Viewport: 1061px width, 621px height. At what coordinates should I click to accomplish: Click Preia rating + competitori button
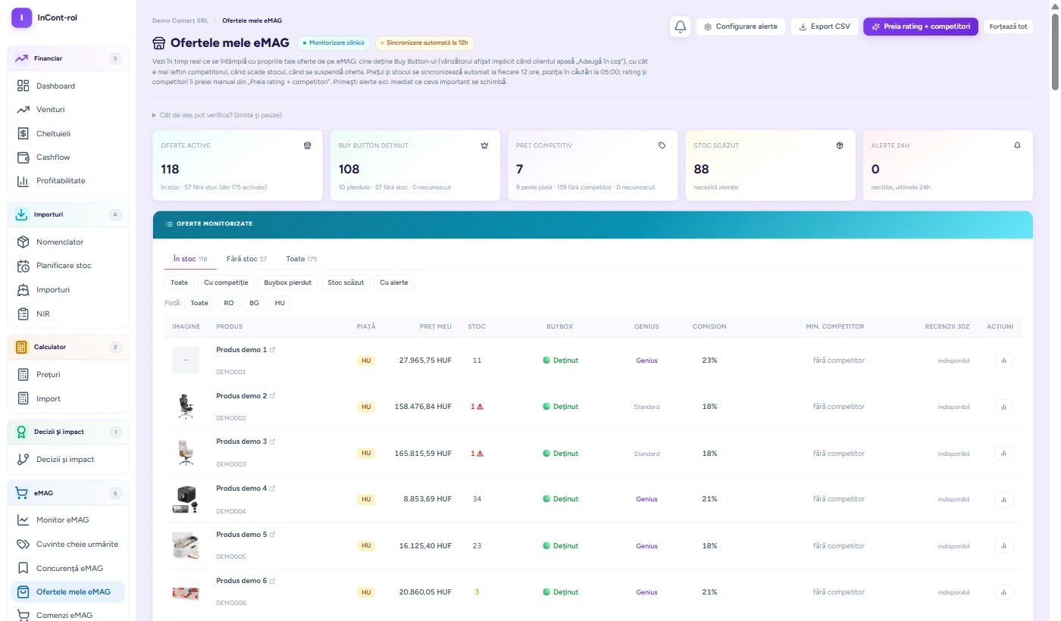click(x=921, y=27)
